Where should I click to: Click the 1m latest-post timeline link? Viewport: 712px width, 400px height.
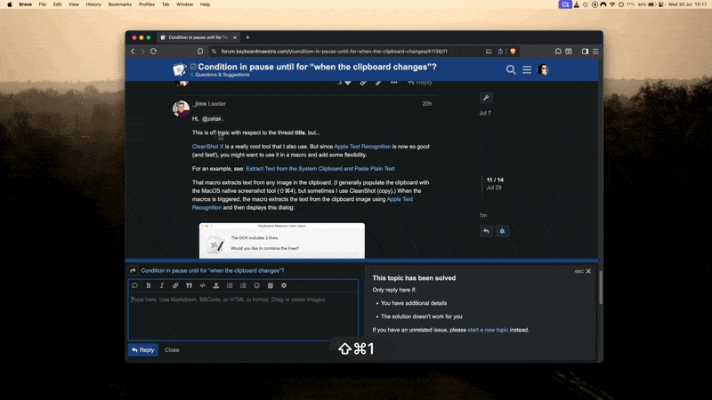tap(483, 215)
